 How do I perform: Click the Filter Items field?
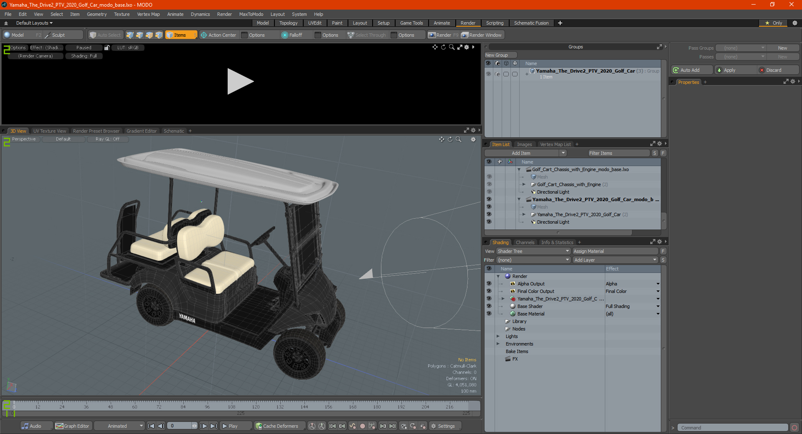coord(619,153)
